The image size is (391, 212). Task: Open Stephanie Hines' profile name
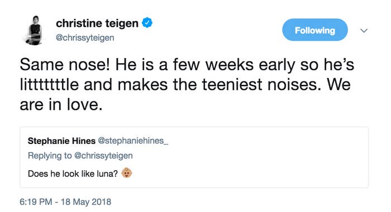click(x=61, y=141)
